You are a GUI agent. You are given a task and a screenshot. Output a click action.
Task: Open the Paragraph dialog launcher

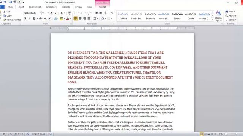click(114, 23)
